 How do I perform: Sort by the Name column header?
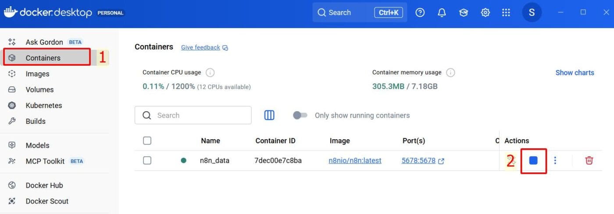tap(211, 141)
